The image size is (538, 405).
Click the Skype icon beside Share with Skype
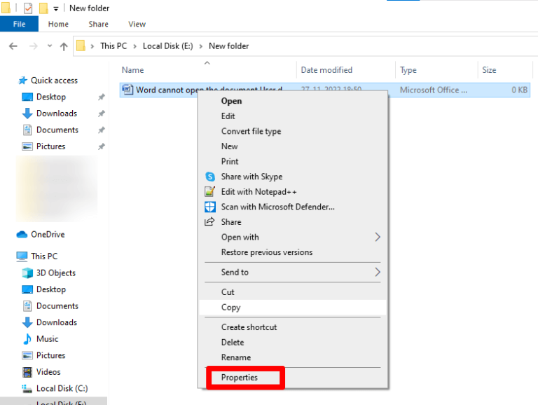[x=209, y=177]
